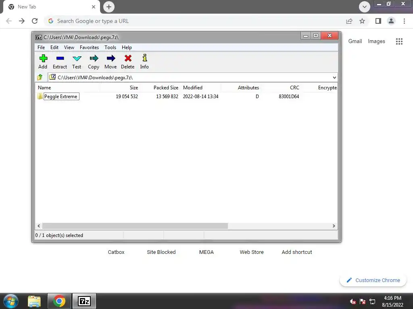Toggle the Chrome side panel icon
The width and height of the screenshot is (413, 309).
[x=378, y=21]
